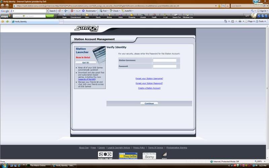Click the Windows Start orb
The width and height of the screenshot is (269, 168).
(x=4, y=165)
